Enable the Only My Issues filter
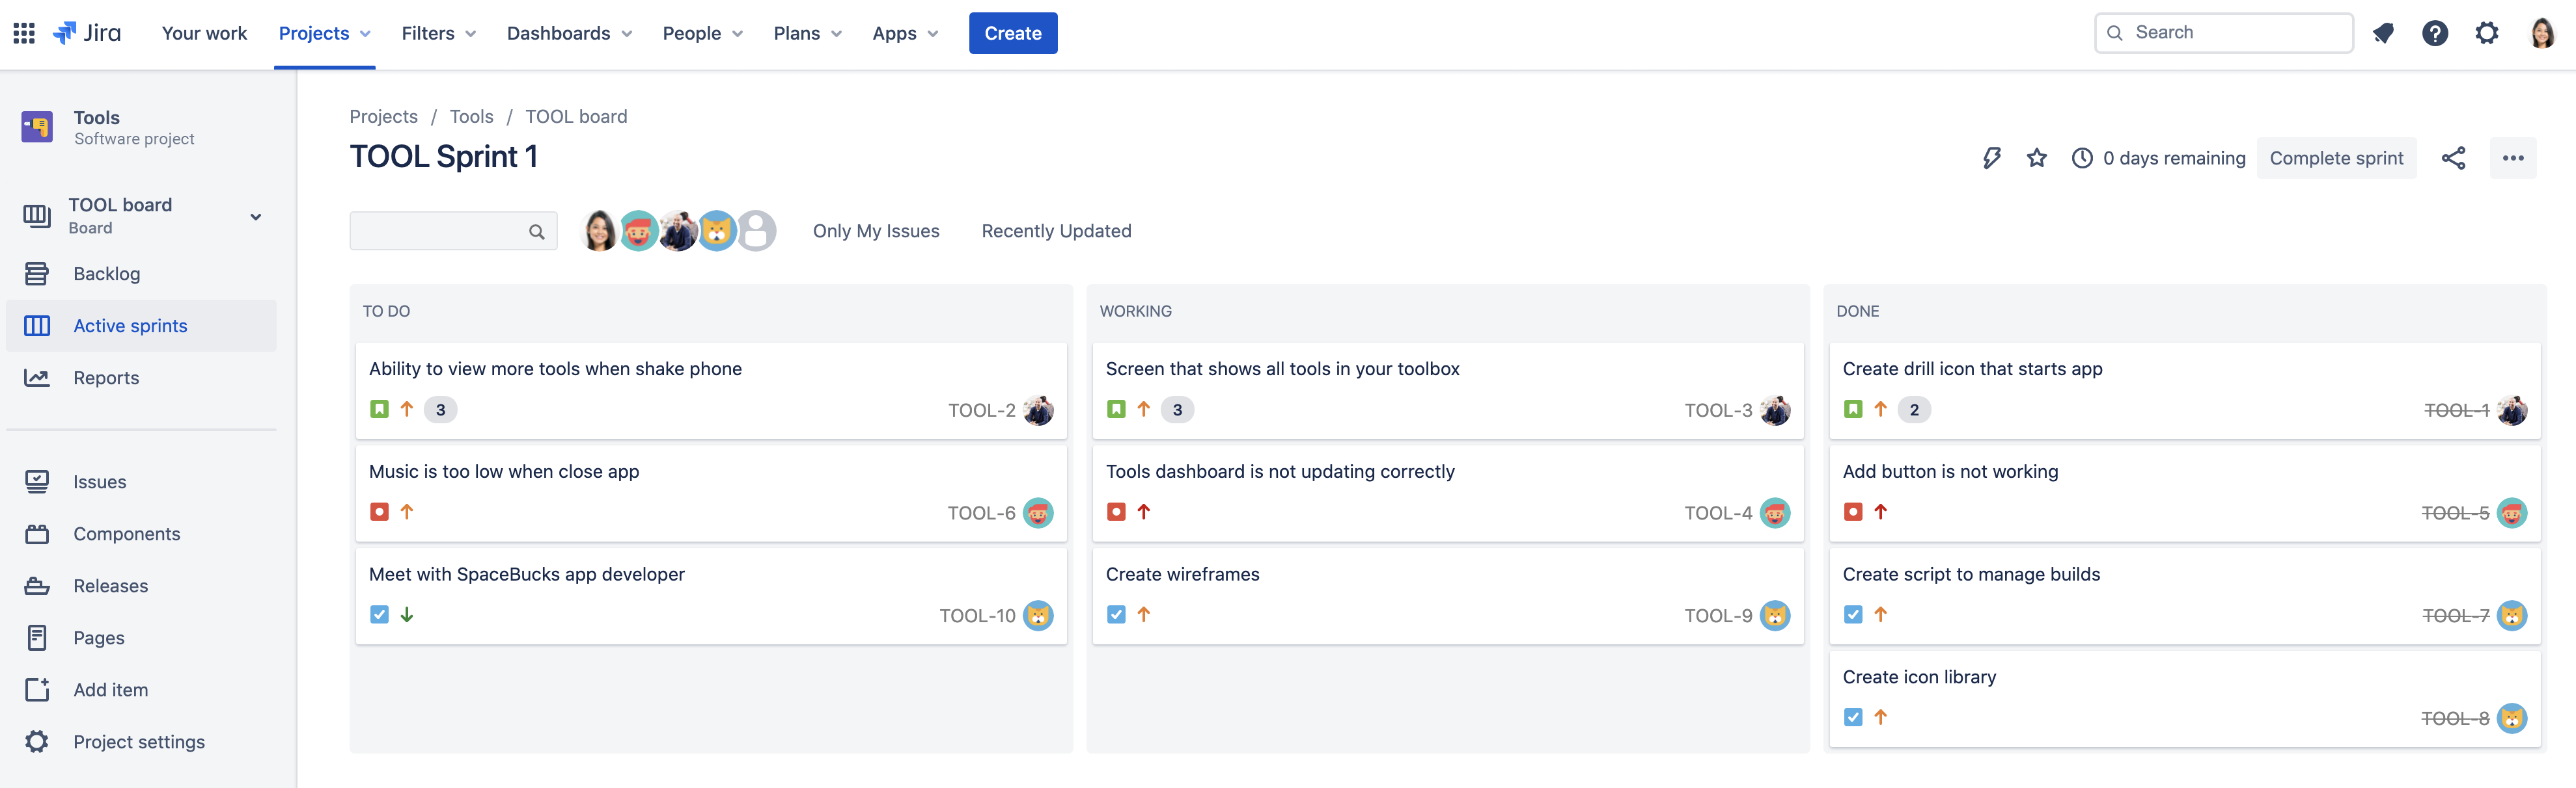Viewport: 2576px width, 788px height. click(876, 231)
